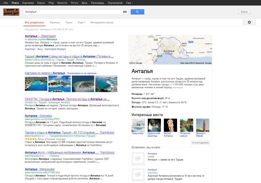261x183 pixels.
Task: Expand the Ещё dropdown in top bar
Action: (x=129, y=3)
